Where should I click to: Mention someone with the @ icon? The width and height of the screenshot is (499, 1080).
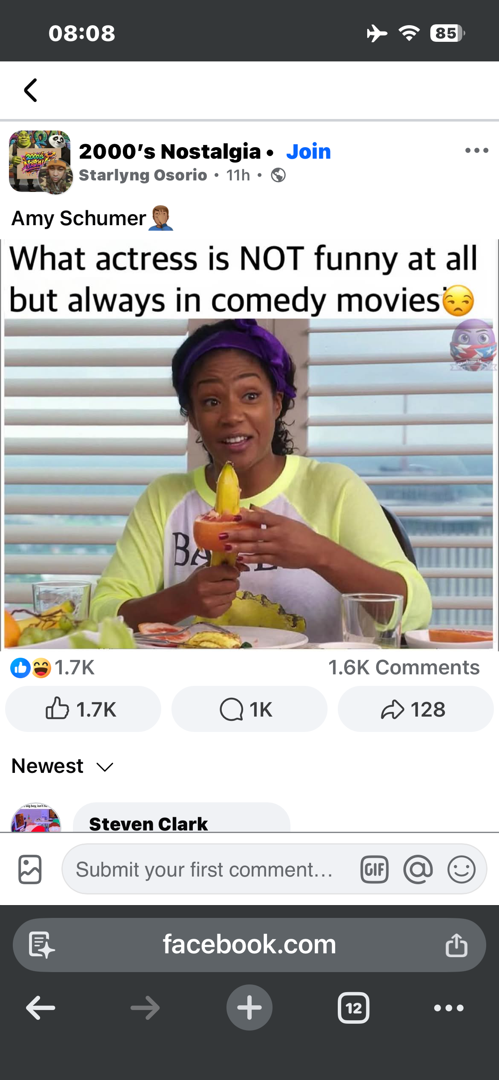tap(418, 869)
